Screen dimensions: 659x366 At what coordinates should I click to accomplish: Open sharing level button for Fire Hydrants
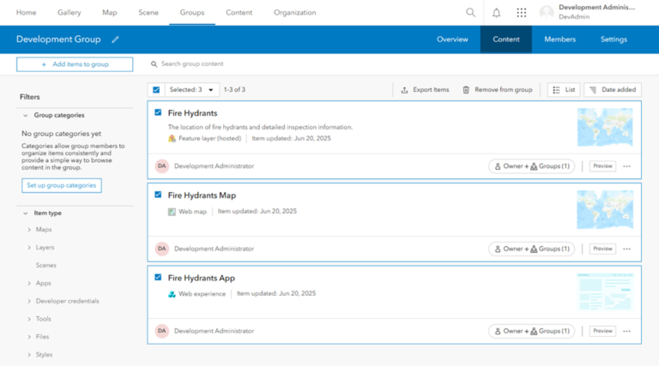click(x=532, y=166)
